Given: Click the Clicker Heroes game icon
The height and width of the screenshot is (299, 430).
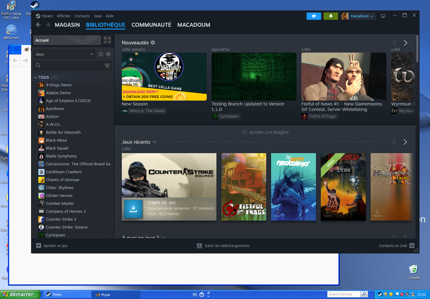Looking at the screenshot, I should (41, 196).
